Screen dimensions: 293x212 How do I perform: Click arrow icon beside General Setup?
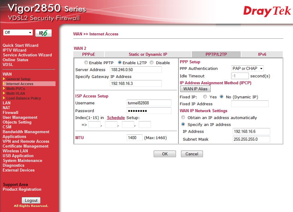point(4,79)
